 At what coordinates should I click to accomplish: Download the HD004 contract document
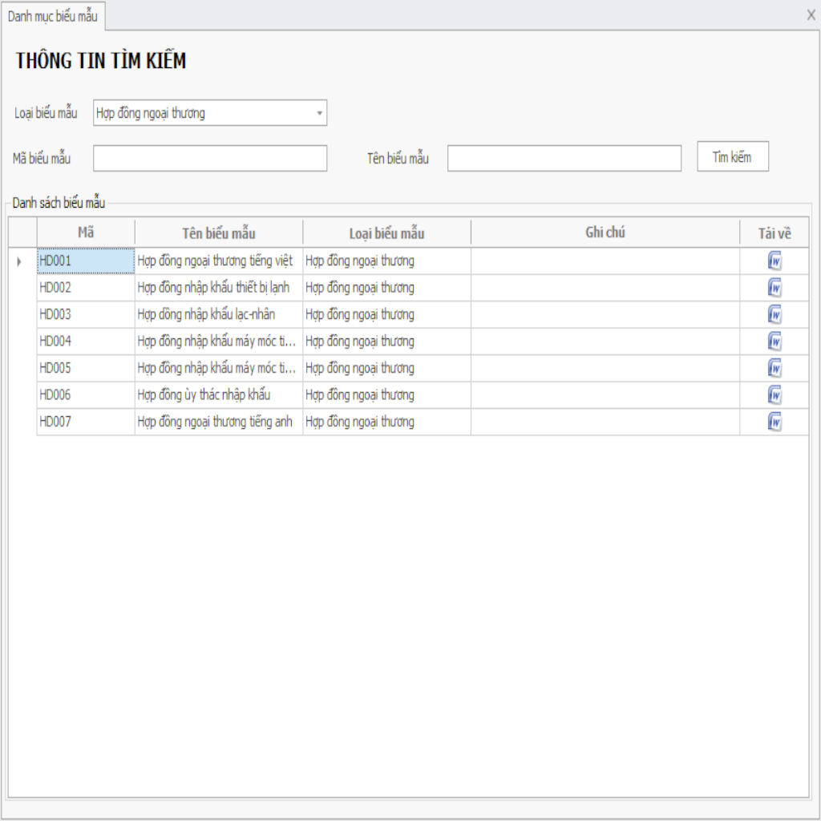[x=774, y=342]
